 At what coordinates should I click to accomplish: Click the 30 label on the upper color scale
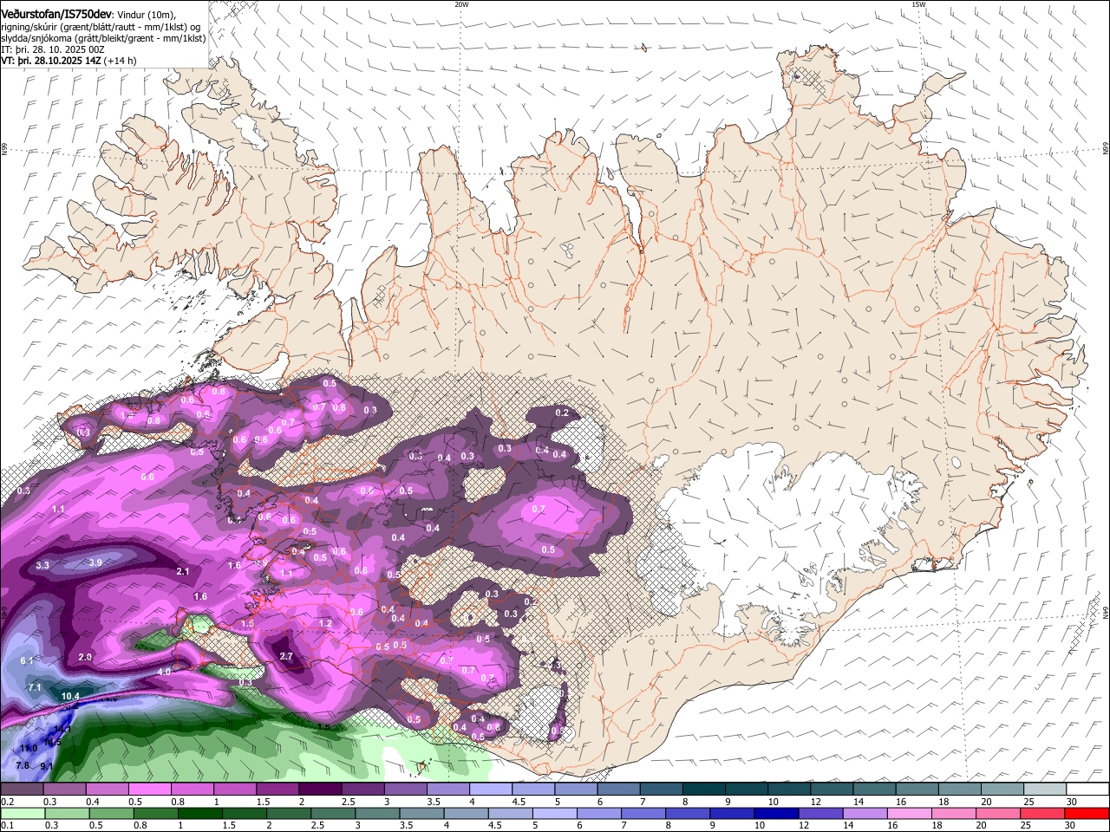point(1072,802)
